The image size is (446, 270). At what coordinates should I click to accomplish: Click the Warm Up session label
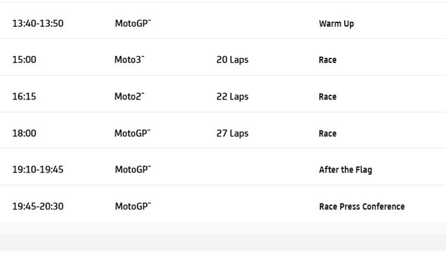336,24
